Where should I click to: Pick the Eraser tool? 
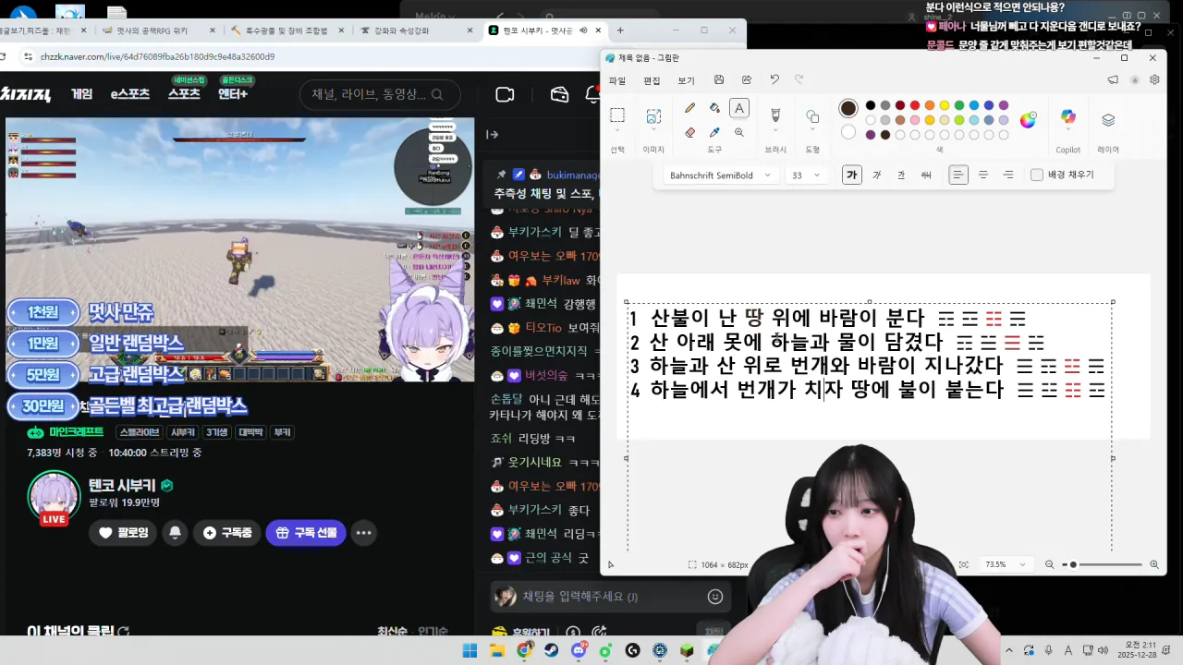point(689,133)
